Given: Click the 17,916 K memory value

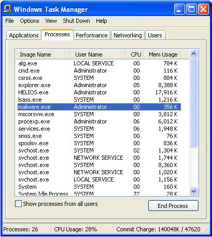Looking at the screenshot, I should (166, 92).
